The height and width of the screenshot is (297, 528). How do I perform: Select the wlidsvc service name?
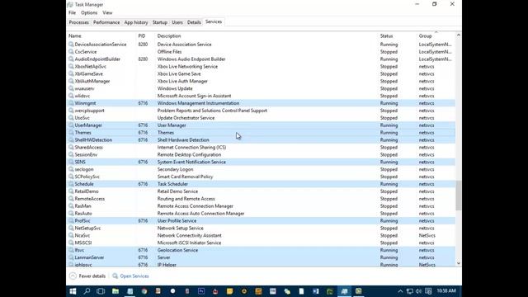82,96
